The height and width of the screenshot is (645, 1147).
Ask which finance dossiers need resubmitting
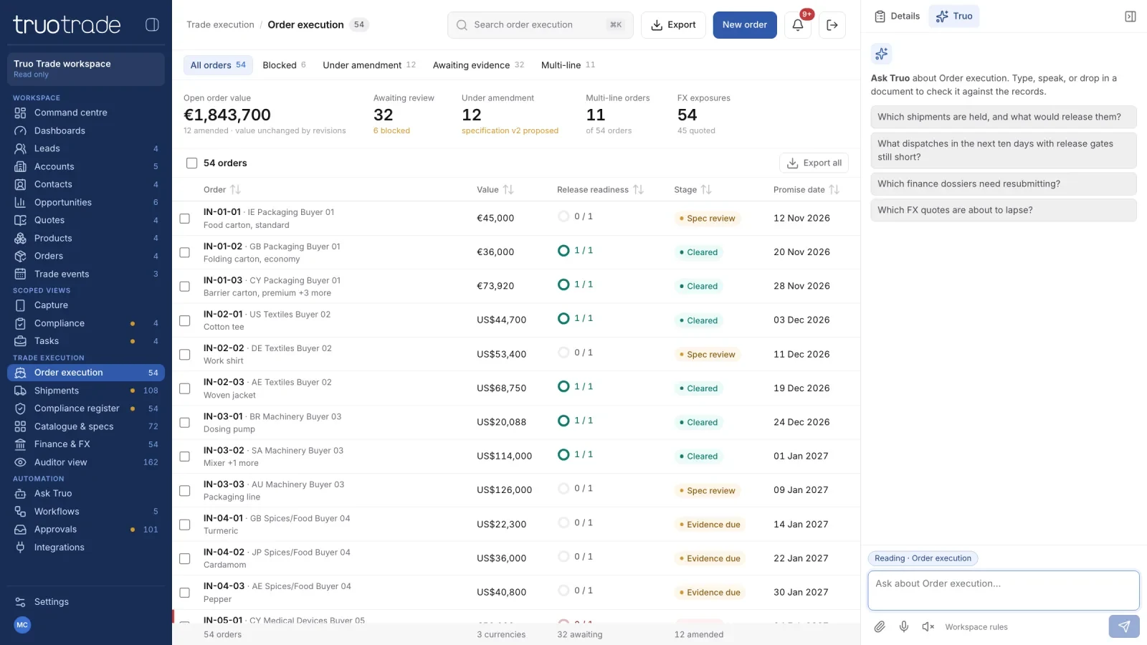pyautogui.click(x=1004, y=183)
